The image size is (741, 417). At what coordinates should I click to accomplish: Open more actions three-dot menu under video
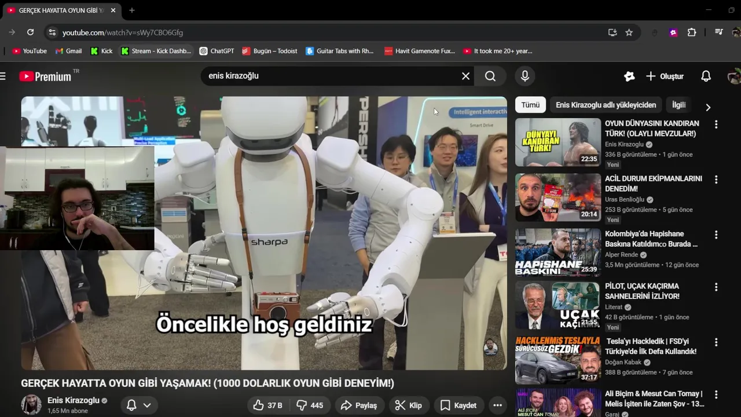pos(497,405)
